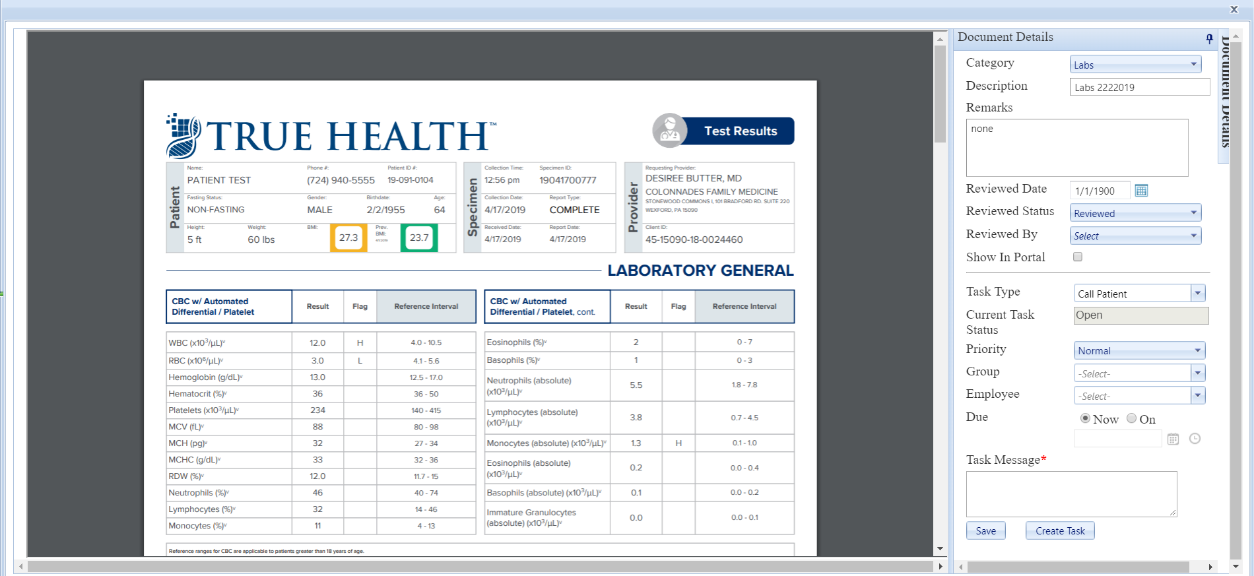Open the Due time clock icon

click(1195, 439)
